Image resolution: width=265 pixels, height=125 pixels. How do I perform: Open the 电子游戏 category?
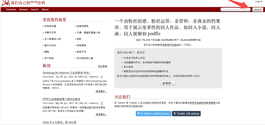pyautogui.click(x=49, y=58)
